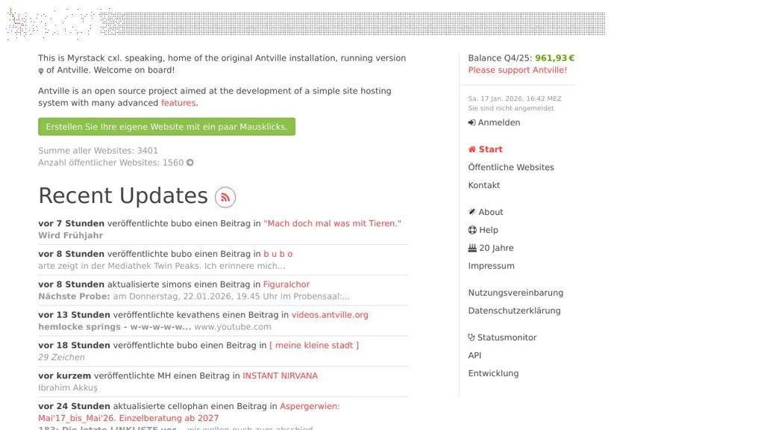Click Summe aller Websites: 3401 text
Image resolution: width=764 pixels, height=430 pixels.
pyautogui.click(x=98, y=151)
